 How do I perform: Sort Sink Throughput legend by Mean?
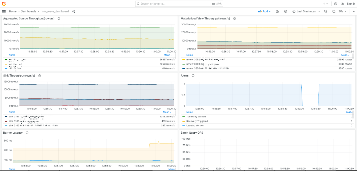pos(167,112)
